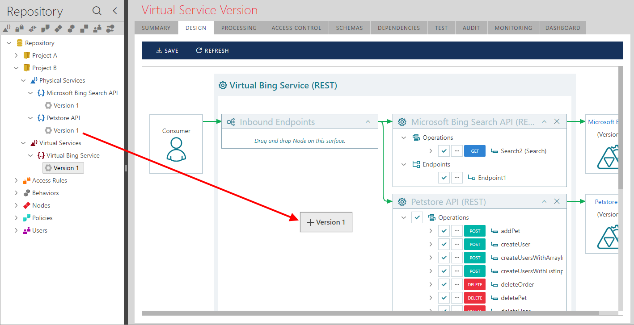Open the Petstore target service link

pos(606,202)
